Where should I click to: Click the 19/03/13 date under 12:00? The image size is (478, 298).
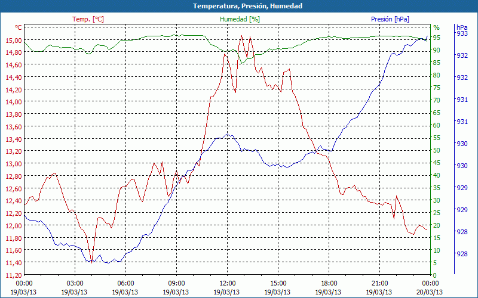pos(226,292)
